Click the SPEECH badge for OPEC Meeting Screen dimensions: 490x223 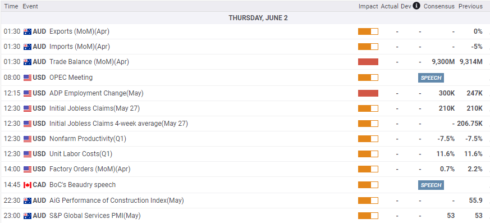click(431, 78)
